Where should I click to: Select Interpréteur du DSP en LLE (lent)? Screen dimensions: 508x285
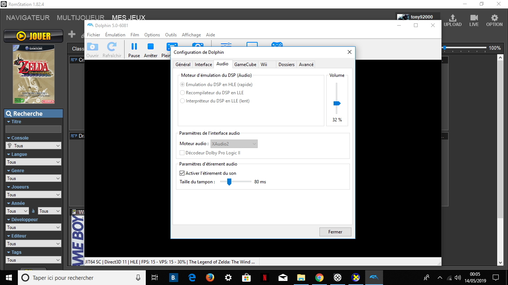[x=215, y=101]
